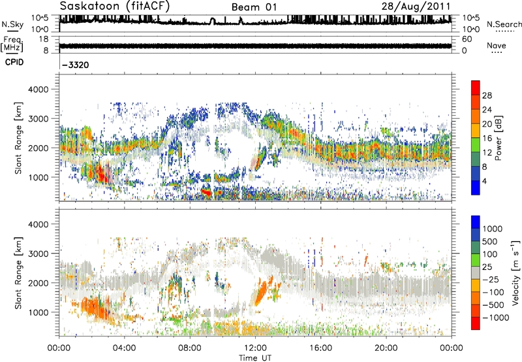Viewport: 522px width, 362px height.
Task: Select the "60" Nave axis tick
Action: tap(467, 39)
